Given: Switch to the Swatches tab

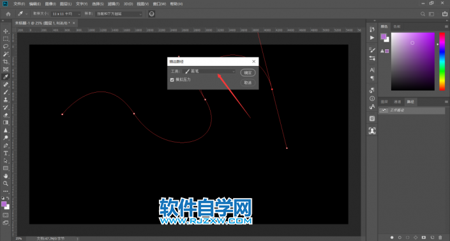Looking at the screenshot, I should tap(397, 26).
